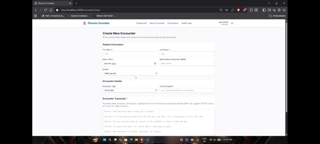Open Windows Start menu

click(105, 140)
